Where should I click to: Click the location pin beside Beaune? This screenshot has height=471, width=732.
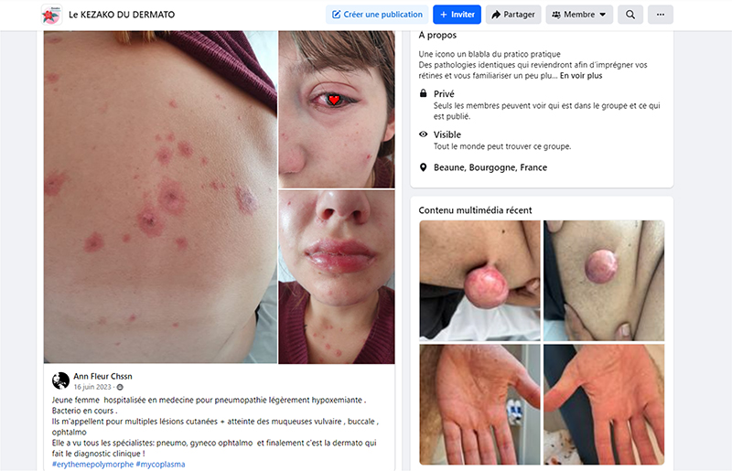coord(423,167)
